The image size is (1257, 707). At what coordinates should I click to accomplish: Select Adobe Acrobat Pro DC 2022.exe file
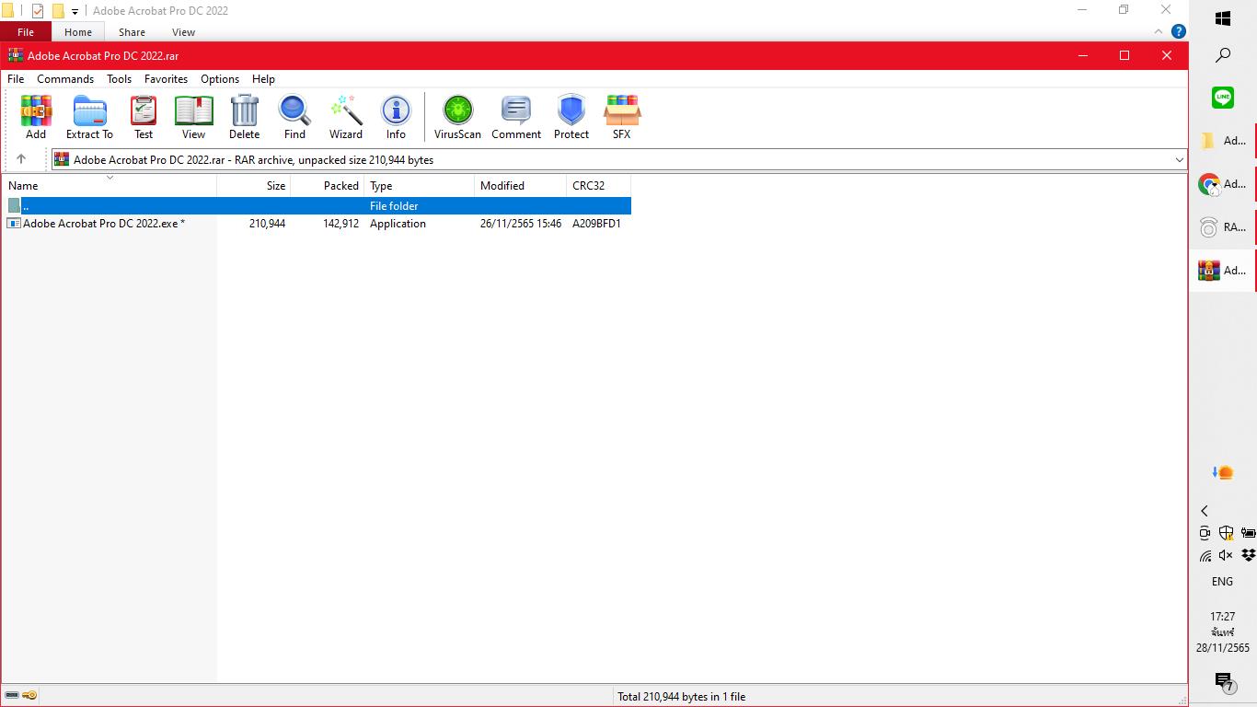103,224
